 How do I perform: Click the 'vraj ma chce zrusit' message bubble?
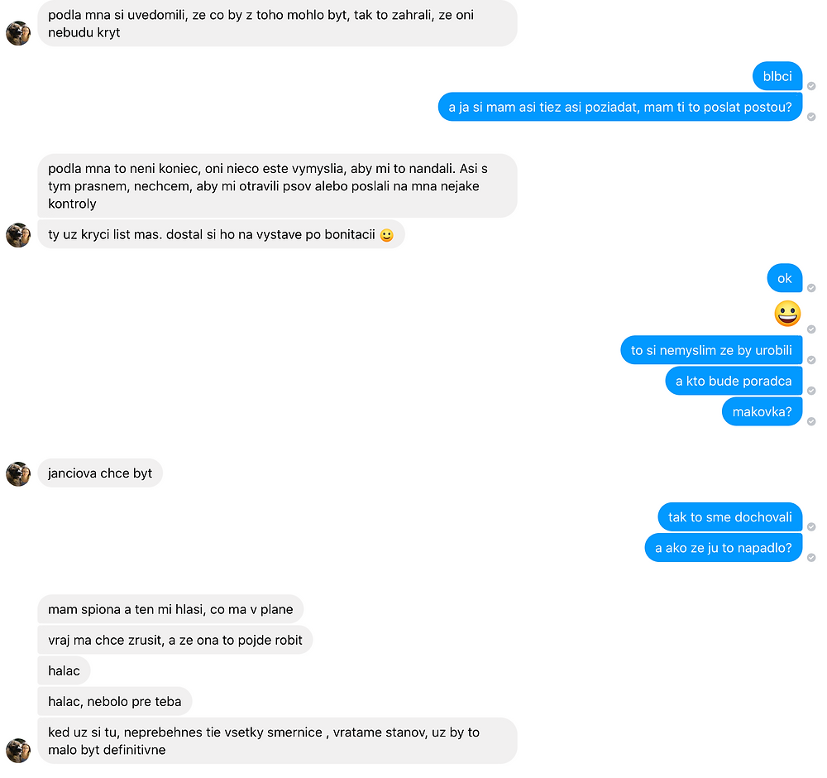click(x=175, y=640)
